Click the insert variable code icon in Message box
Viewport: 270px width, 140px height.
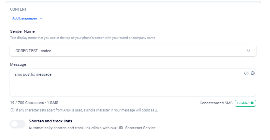pyautogui.click(x=246, y=73)
